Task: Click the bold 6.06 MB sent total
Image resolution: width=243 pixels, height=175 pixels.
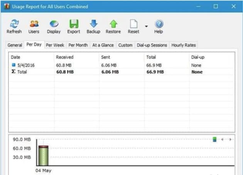Action: (x=110, y=72)
